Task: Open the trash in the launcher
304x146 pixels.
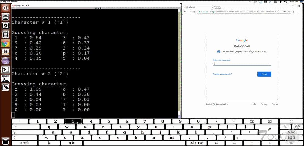Action: tap(5, 141)
